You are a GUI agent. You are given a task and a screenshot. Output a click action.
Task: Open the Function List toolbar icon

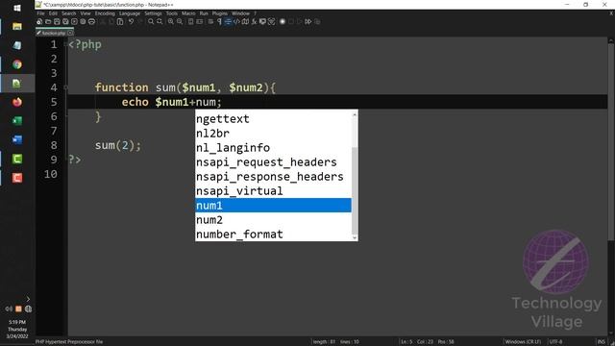pos(254,21)
